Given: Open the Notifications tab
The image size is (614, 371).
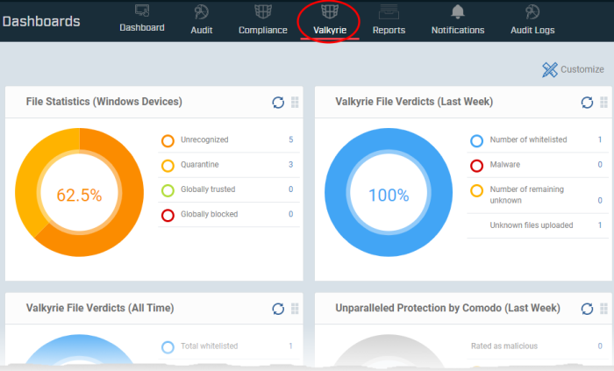Looking at the screenshot, I should point(458,20).
